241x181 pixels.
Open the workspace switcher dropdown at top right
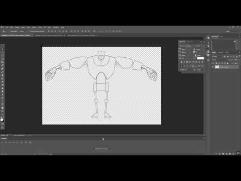[x=232, y=31]
